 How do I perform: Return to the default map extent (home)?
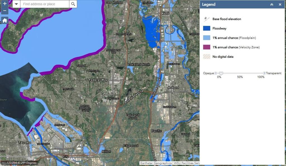pos(5,20)
